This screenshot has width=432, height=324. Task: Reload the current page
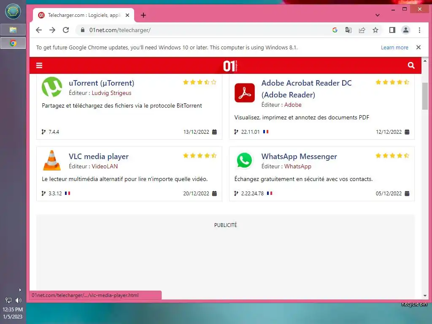point(66,30)
